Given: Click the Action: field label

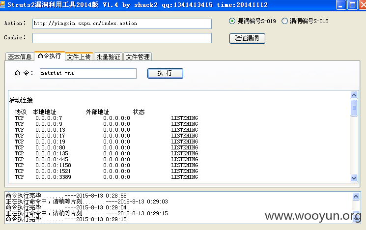Looking at the screenshot, I should [x=15, y=24].
